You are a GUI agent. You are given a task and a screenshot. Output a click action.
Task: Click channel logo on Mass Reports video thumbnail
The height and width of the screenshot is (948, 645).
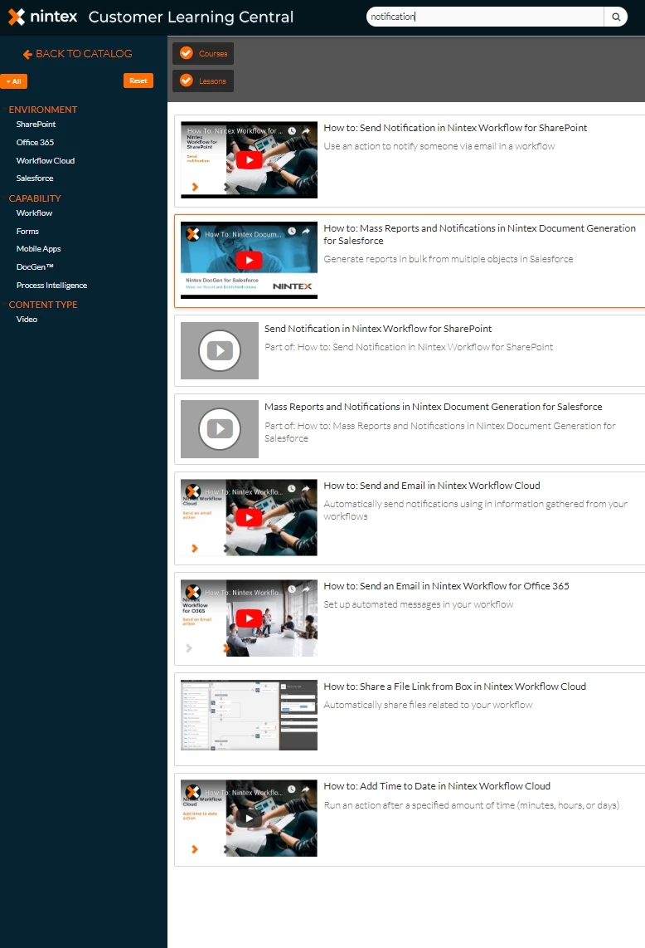pyautogui.click(x=192, y=234)
